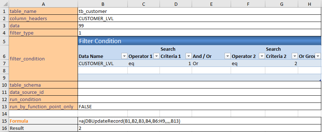Viewport: 322px width, 132px height.
Task: Click the select-all corner of the sheet
Action: coord(4,4)
